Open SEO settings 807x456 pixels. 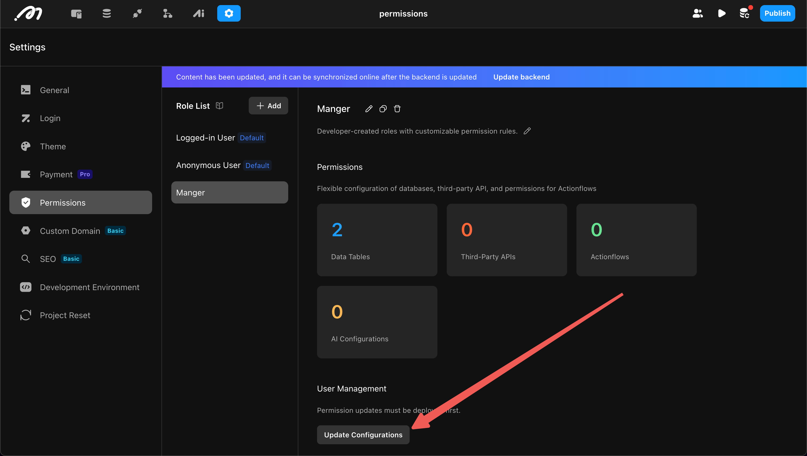[x=81, y=259]
